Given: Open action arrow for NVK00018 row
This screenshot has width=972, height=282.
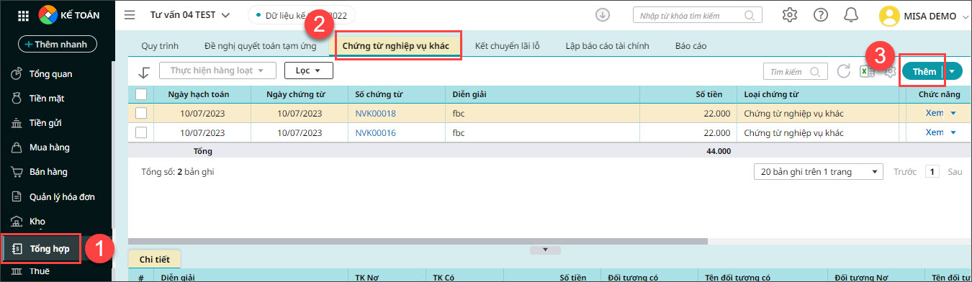Looking at the screenshot, I should pyautogui.click(x=953, y=113).
